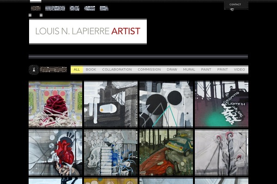Open the Contact link in the top corner
Screen dimensions: 277x184
(x=235, y=5)
